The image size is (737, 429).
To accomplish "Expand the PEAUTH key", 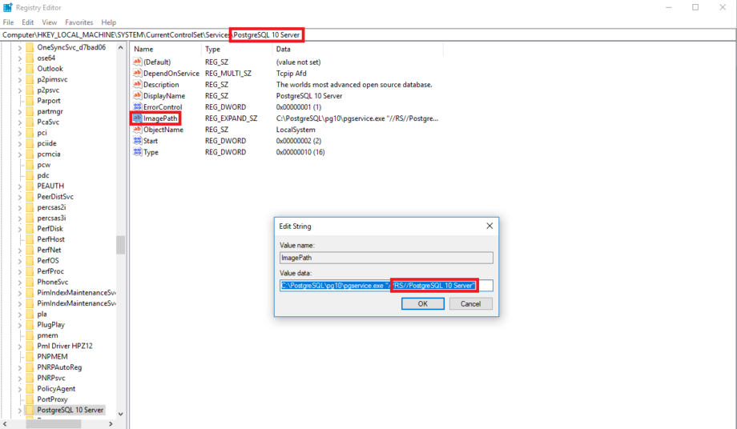I will click(x=20, y=186).
